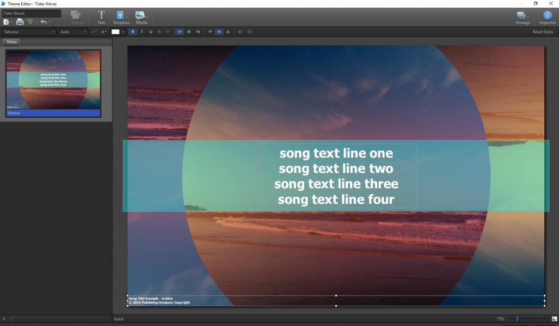Toggle italic text formatting
Viewport: 559px width, 326px height.
point(141,32)
